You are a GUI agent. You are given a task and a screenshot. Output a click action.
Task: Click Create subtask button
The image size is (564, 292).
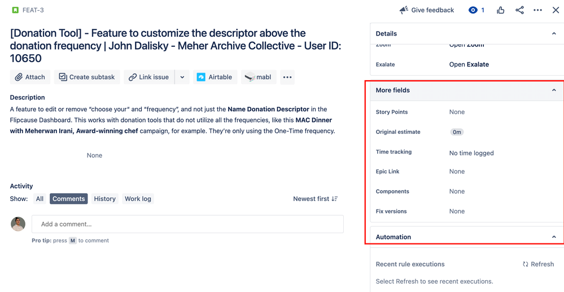click(x=87, y=77)
